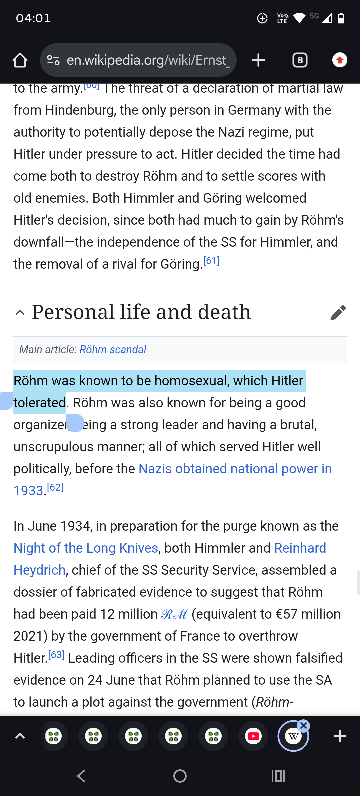360x796 pixels.
Task: Tap the red update arrow icon
Action: pyautogui.click(x=340, y=60)
